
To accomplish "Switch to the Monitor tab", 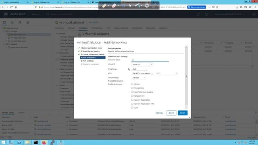I will click(x=71, y=28).
